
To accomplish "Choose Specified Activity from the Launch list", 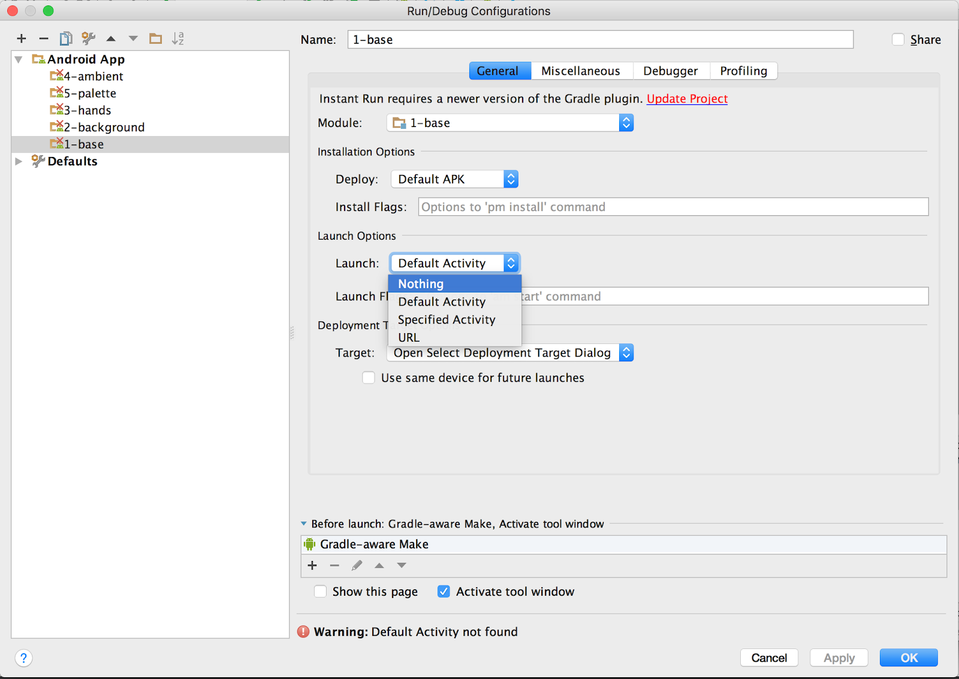I will pyautogui.click(x=455, y=319).
